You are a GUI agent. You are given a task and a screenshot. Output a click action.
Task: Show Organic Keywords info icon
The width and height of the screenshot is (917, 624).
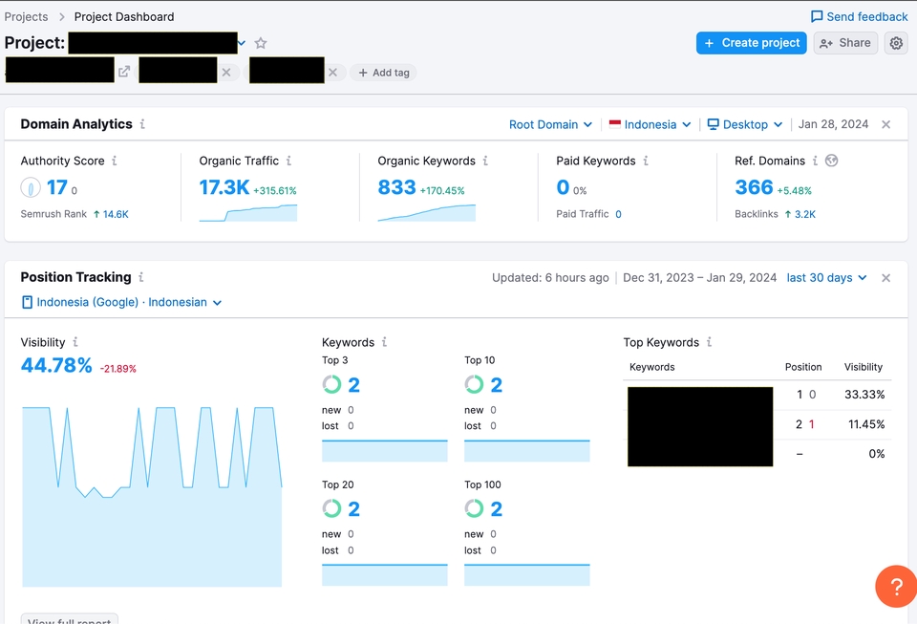(485, 161)
